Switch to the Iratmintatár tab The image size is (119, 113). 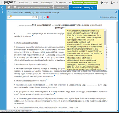coord(60,7)
